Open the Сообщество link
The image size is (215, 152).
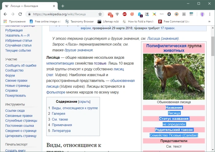tap(14, 70)
